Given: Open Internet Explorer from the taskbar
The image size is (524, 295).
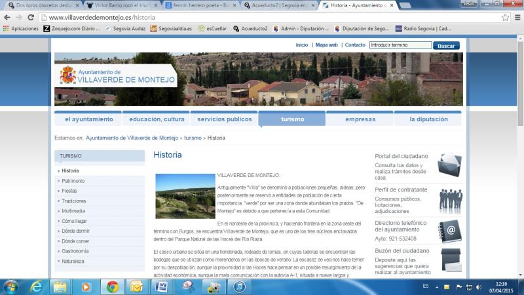Looking at the screenshot, I should pyautogui.click(x=36, y=286).
